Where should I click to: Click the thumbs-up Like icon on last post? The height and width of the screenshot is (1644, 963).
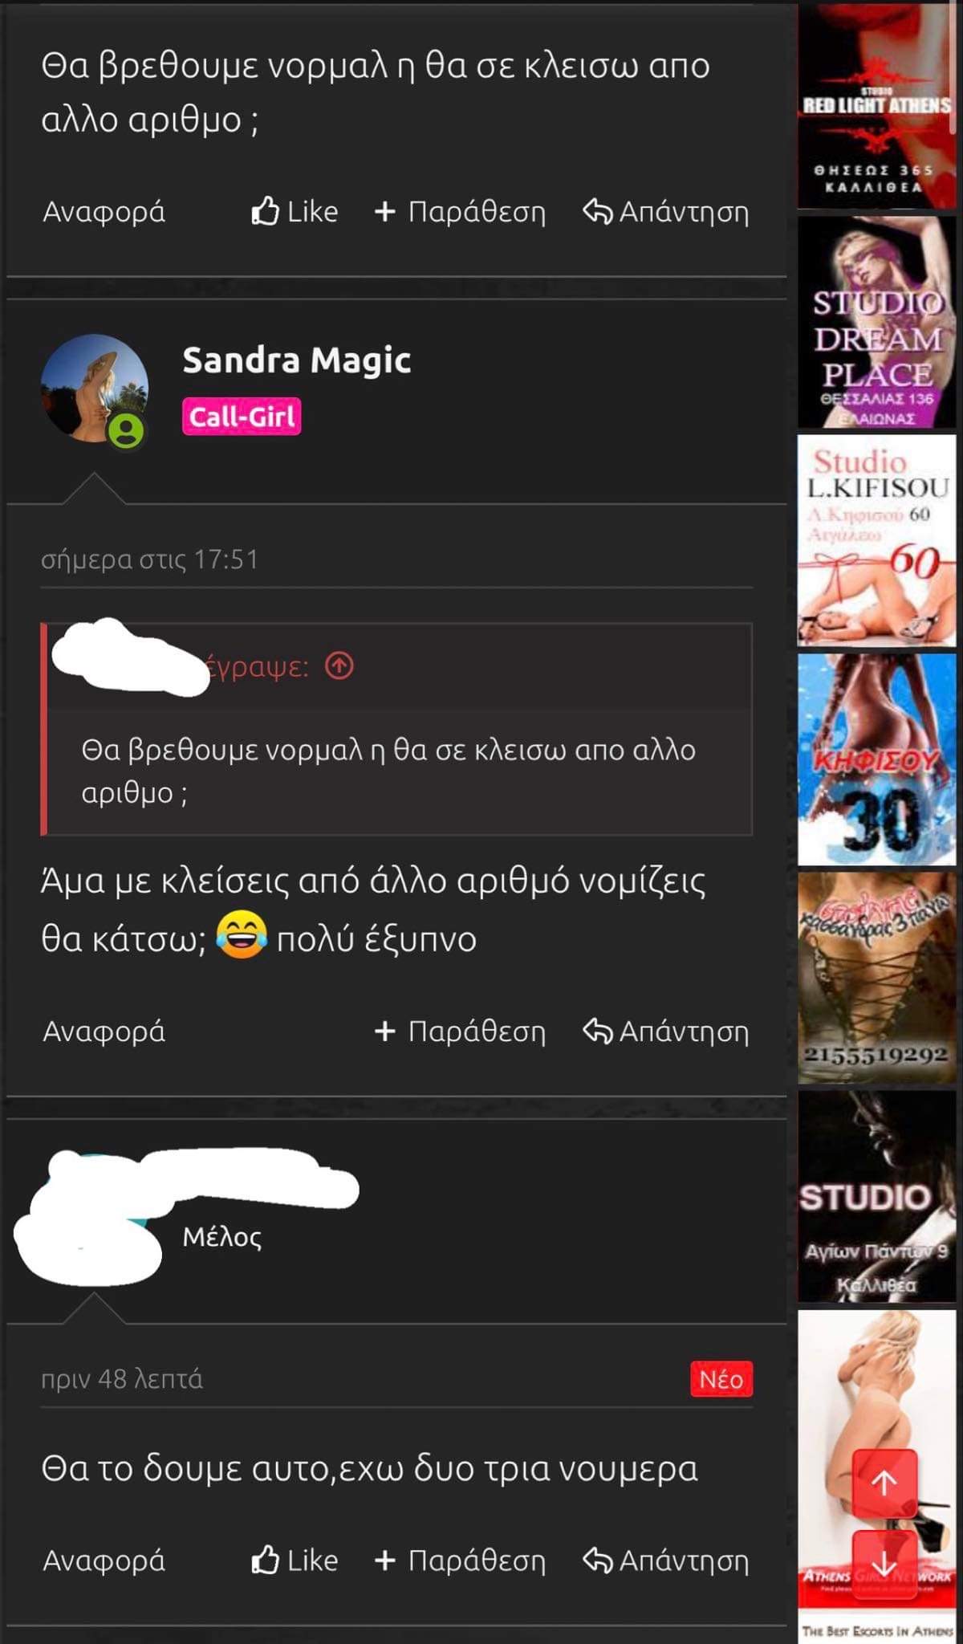(266, 1560)
